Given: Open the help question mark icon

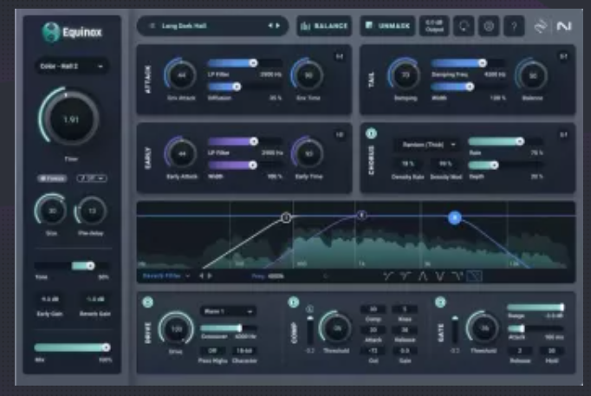Looking at the screenshot, I should (x=514, y=26).
